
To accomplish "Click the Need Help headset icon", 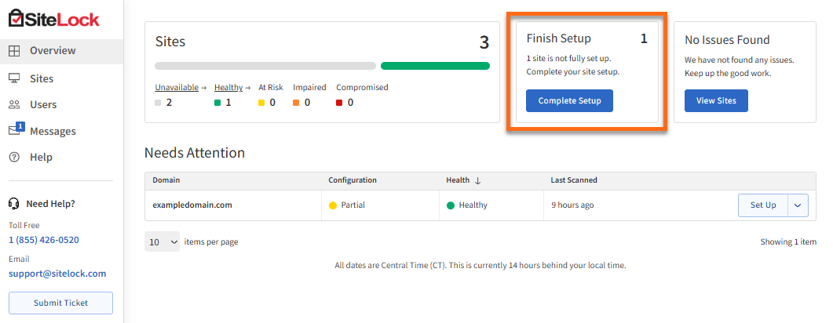I will click(14, 204).
